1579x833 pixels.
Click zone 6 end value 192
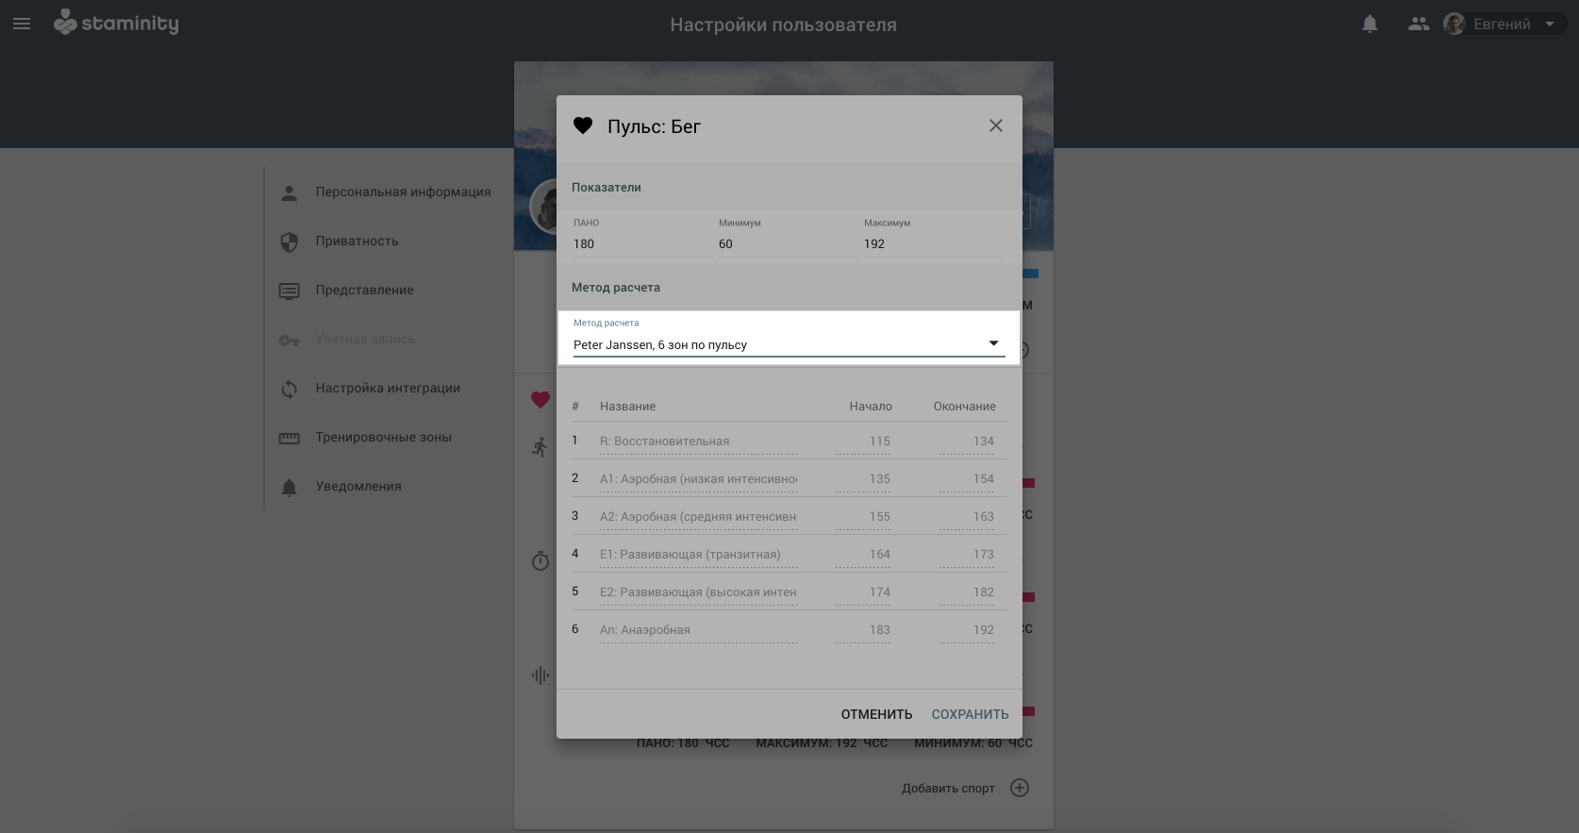click(967, 630)
